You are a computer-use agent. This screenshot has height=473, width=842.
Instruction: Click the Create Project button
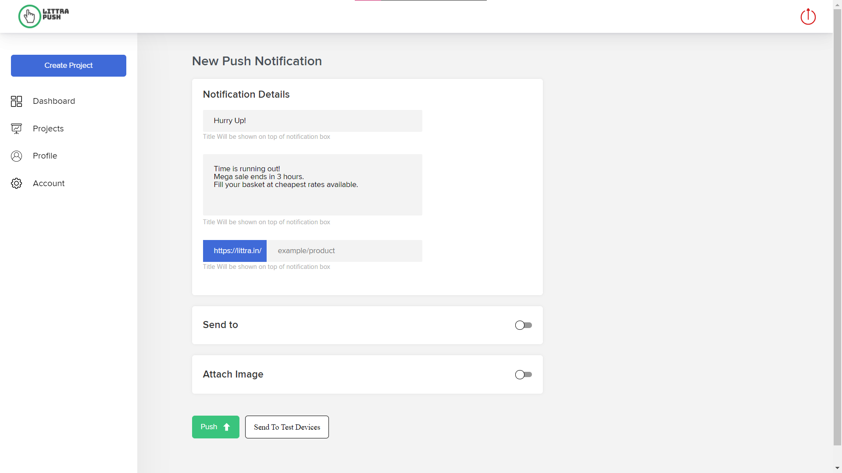pos(68,66)
